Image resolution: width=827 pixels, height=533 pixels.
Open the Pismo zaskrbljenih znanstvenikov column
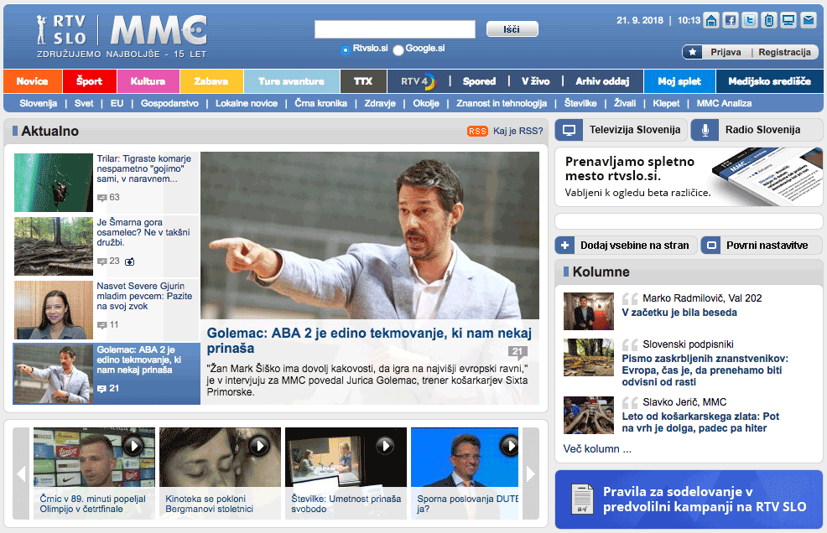pyautogui.click(x=705, y=370)
